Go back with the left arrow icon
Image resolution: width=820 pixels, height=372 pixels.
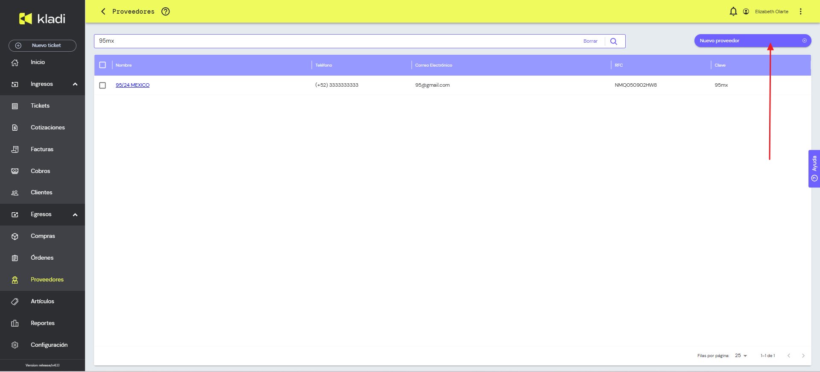(x=103, y=12)
